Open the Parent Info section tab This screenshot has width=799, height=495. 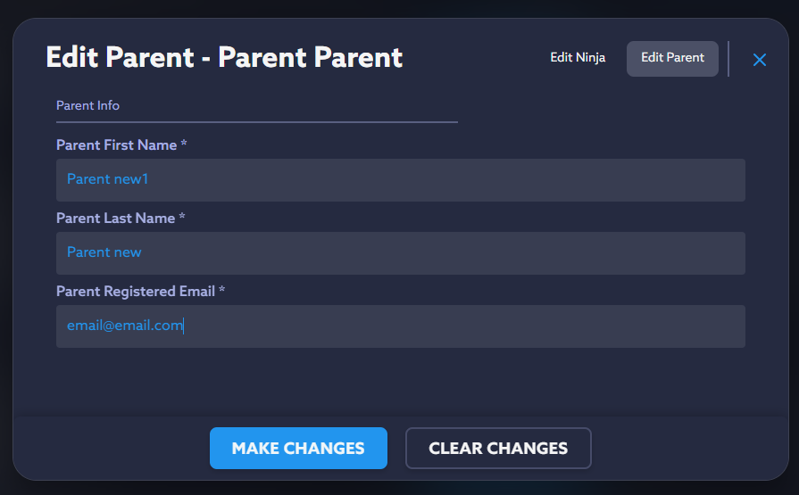click(x=87, y=105)
